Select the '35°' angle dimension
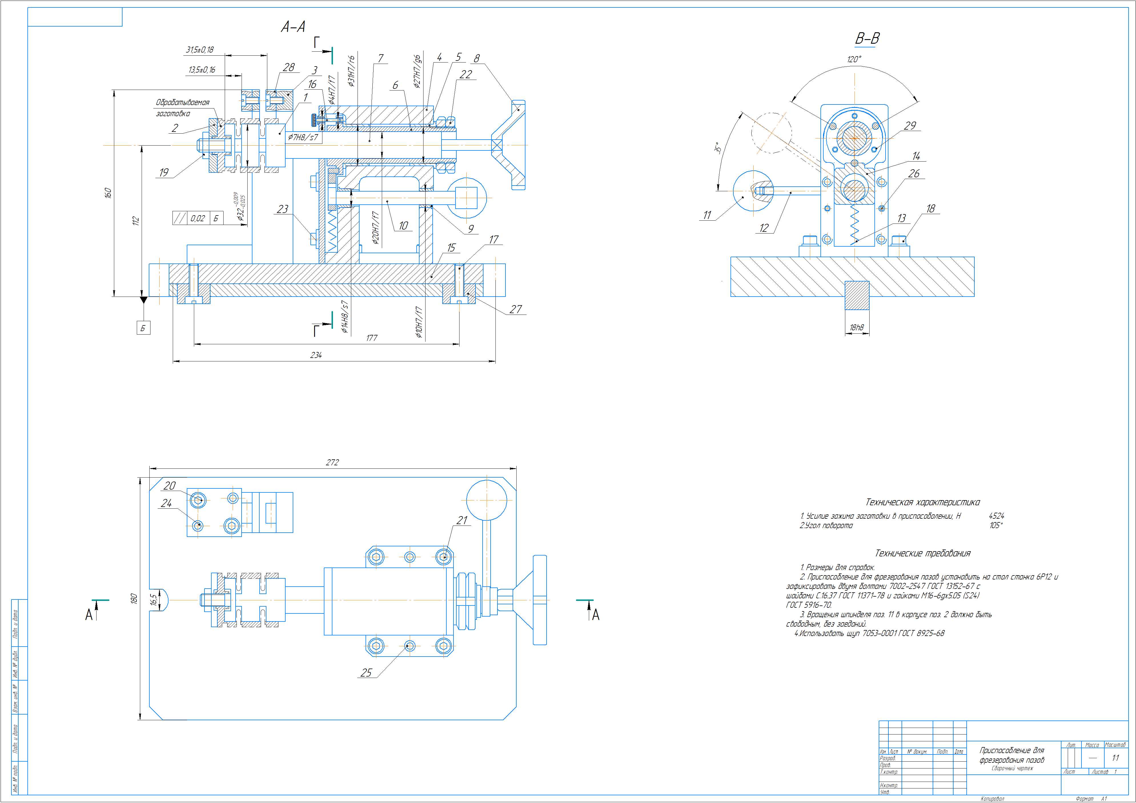The width and height of the screenshot is (1136, 803). [717, 148]
